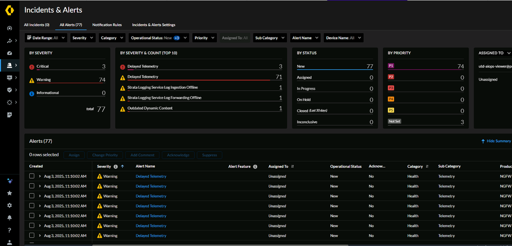
Task: Click the horizontal scrollbar below the alerts table
Action: [221, 244]
